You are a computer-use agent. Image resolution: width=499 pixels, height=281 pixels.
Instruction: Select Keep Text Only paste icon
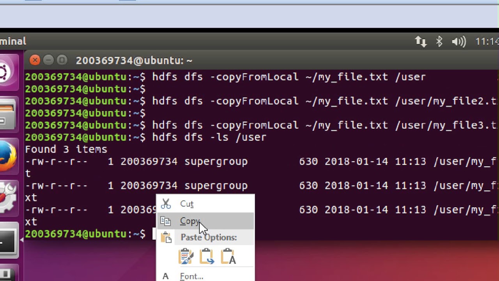pyautogui.click(x=228, y=256)
